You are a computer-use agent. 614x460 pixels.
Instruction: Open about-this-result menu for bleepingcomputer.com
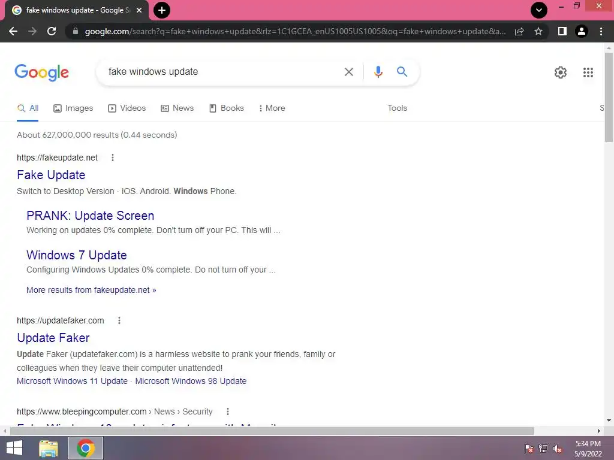tap(227, 411)
